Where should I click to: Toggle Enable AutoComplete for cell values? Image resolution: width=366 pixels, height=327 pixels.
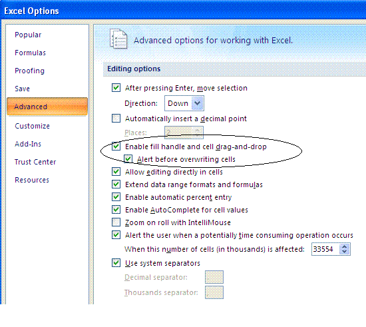tap(116, 210)
